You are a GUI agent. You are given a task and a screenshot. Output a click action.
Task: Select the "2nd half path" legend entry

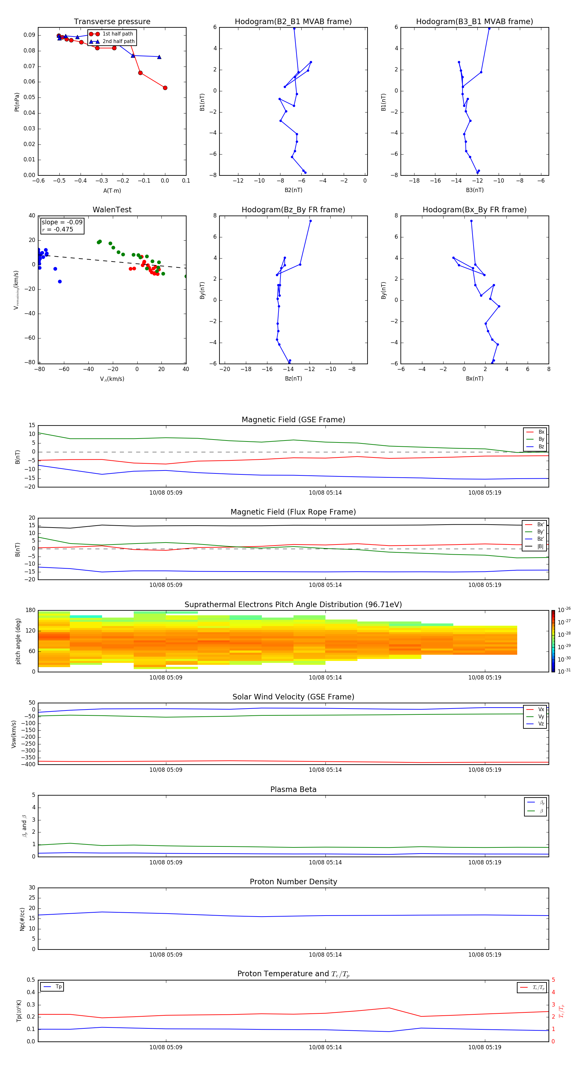(112, 41)
